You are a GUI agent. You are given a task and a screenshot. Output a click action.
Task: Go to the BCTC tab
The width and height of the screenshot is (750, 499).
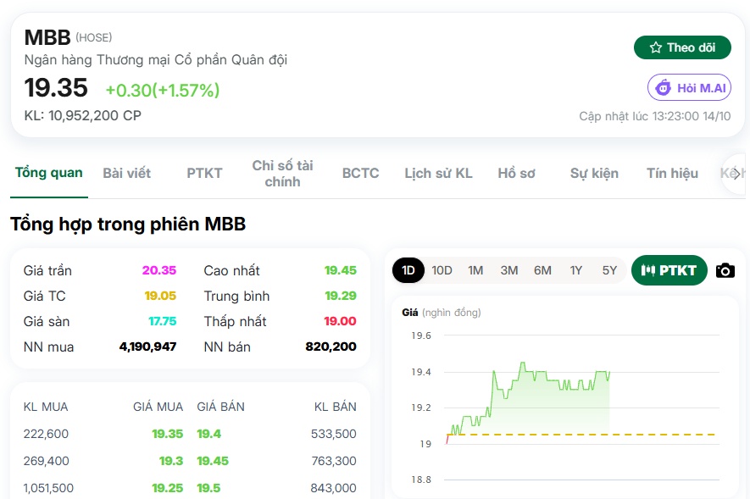point(361,173)
